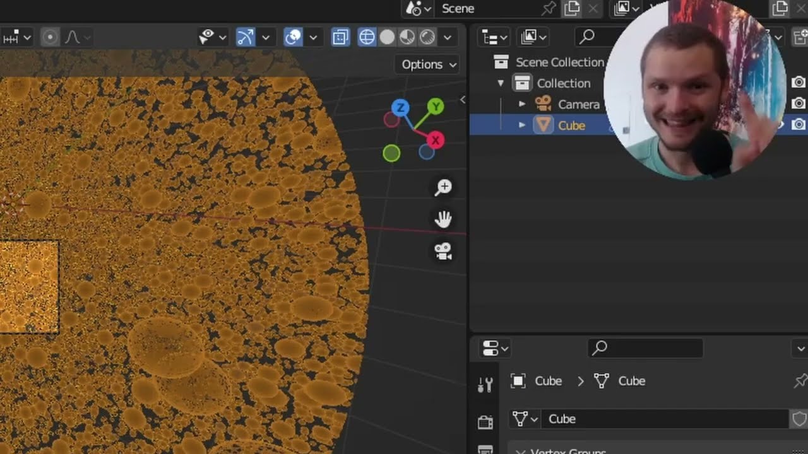Image resolution: width=808 pixels, height=454 pixels.
Task: Click the red X axis on navigation gizmo
Action: 435,139
